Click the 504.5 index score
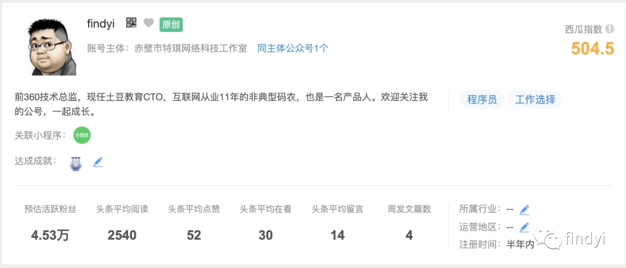Image resolution: width=626 pixels, height=268 pixels. [592, 49]
